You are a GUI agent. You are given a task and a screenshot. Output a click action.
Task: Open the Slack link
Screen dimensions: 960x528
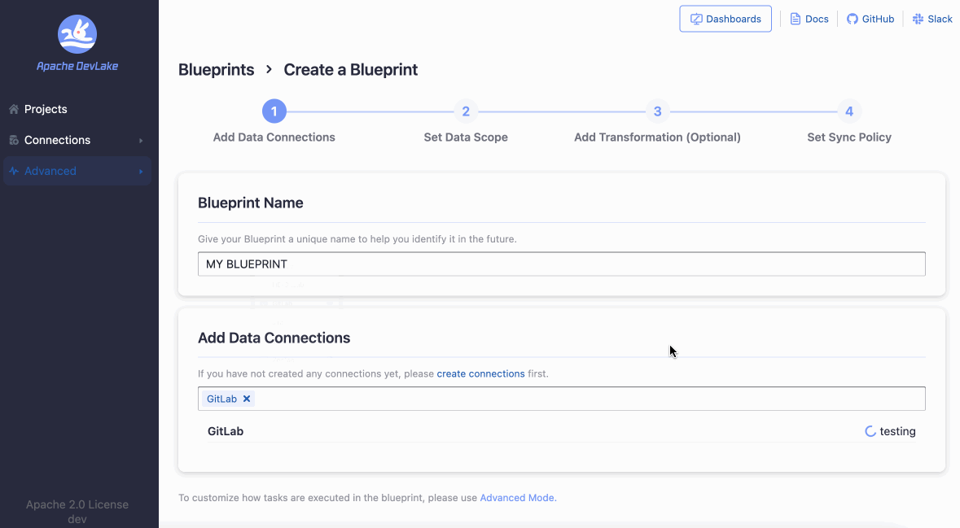pos(932,19)
